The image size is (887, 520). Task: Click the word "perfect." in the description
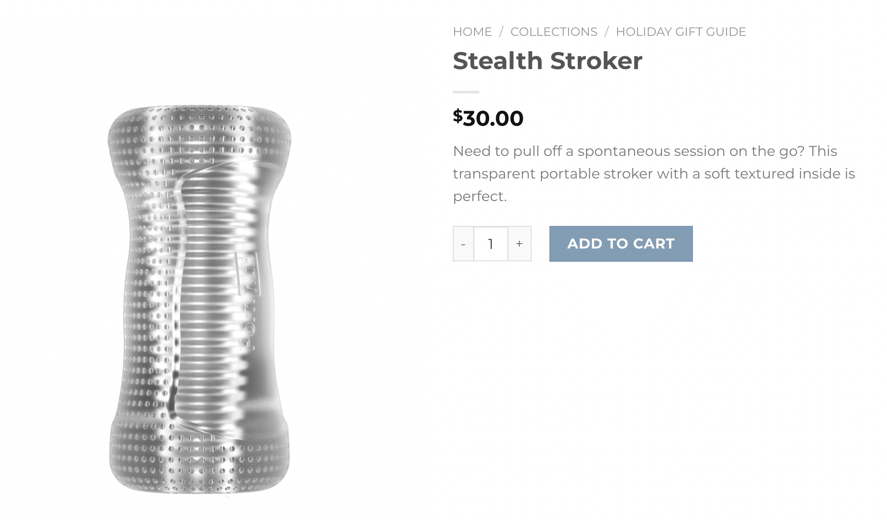pyautogui.click(x=479, y=196)
